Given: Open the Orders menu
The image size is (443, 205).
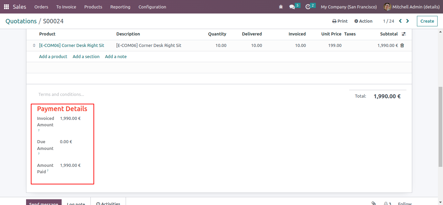Looking at the screenshot, I should tap(41, 7).
